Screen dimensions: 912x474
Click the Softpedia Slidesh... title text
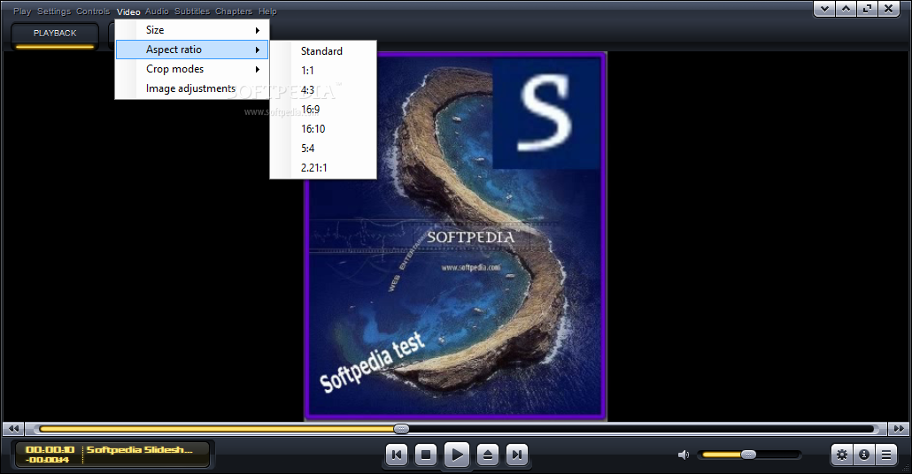tap(140, 449)
